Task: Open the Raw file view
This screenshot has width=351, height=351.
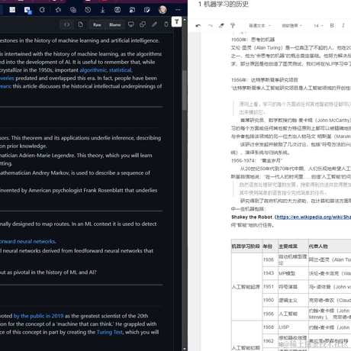Action: pyautogui.click(x=97, y=24)
